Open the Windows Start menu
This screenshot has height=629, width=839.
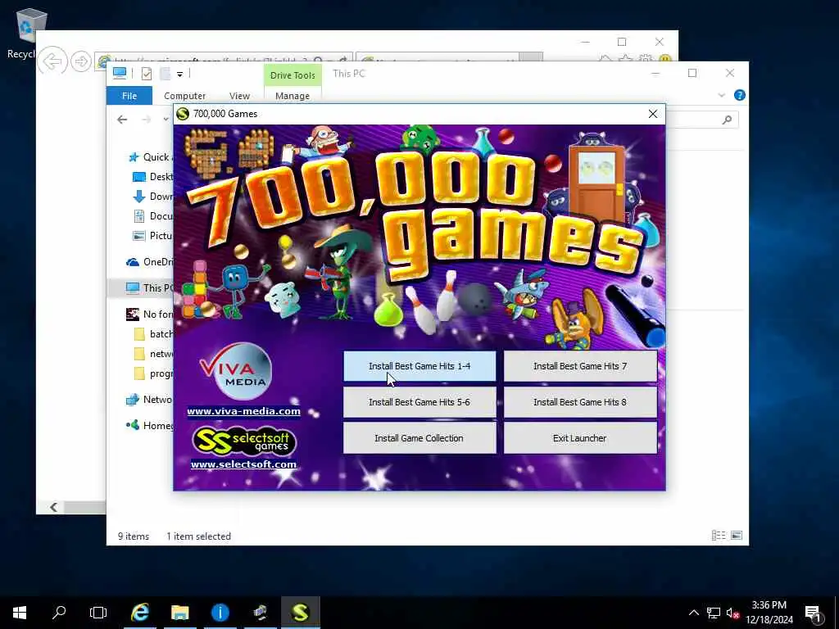coord(20,613)
